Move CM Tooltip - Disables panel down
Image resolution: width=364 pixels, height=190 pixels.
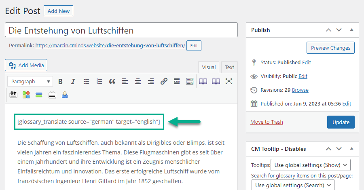pyautogui.click(x=339, y=149)
